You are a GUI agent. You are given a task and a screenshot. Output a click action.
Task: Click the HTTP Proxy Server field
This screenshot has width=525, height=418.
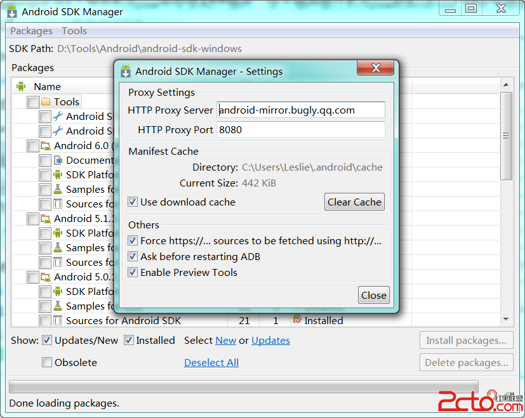click(x=301, y=110)
